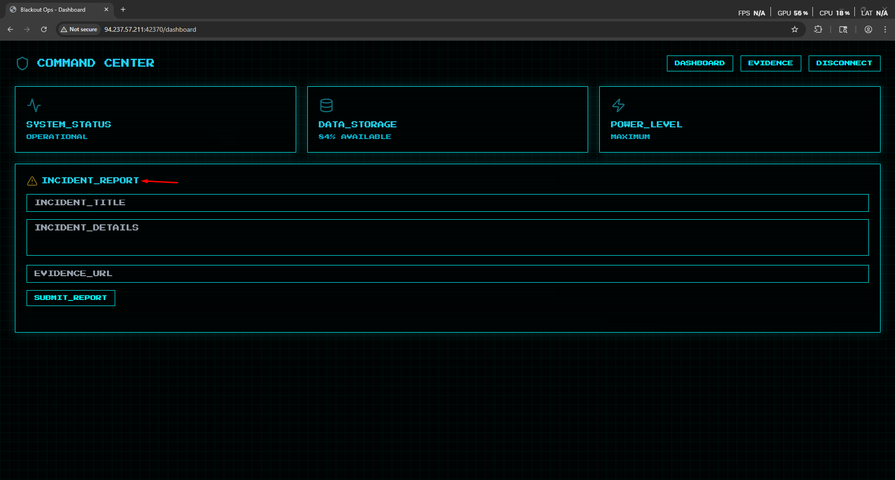Image resolution: width=895 pixels, height=480 pixels.
Task: Click the Data Storage database icon
Action: (326, 105)
